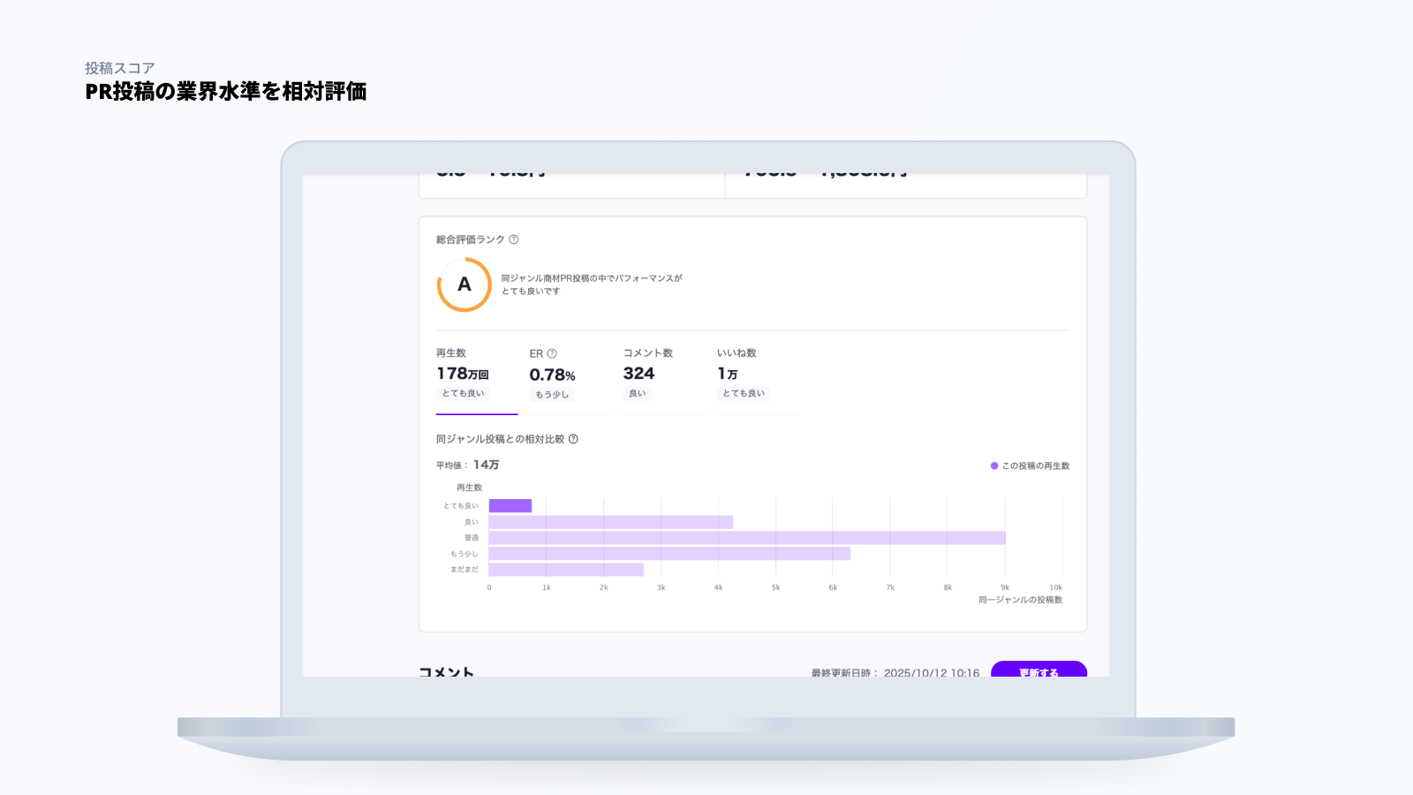
Task: Click the この投稿の再生数 legend dot
Action: coord(994,466)
